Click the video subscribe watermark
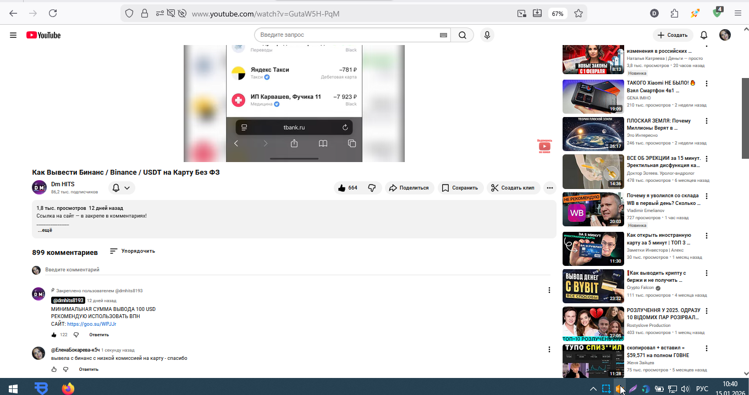This screenshot has height=395, width=749. pyautogui.click(x=544, y=146)
